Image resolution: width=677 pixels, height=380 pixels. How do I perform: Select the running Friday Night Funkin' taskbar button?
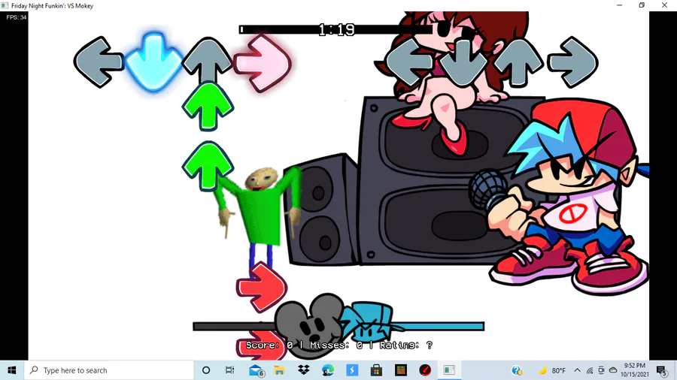point(449,370)
